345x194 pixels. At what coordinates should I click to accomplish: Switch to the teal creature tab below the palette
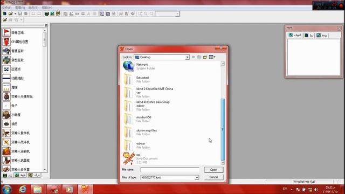[20, 175]
